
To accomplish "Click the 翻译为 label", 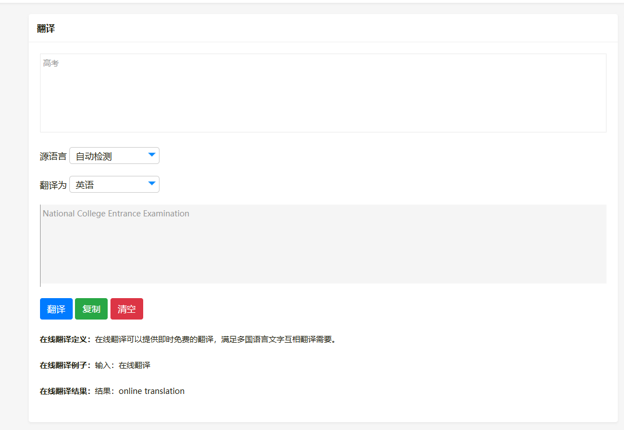I will 53,185.
